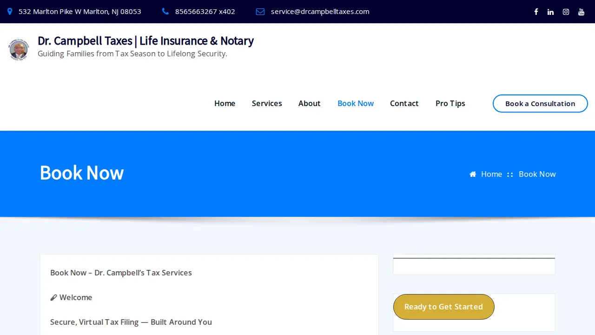Click the home icon in breadcrumb
Image resolution: width=595 pixels, height=335 pixels.
[473, 174]
